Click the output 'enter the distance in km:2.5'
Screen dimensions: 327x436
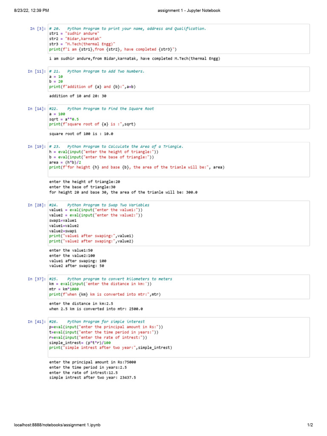[81, 304]
